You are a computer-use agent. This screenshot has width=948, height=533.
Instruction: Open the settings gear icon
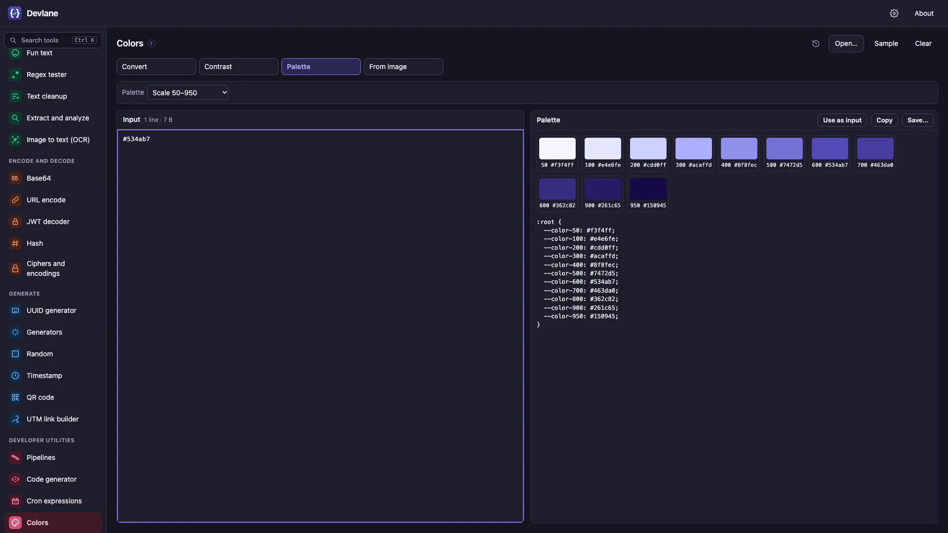(894, 13)
